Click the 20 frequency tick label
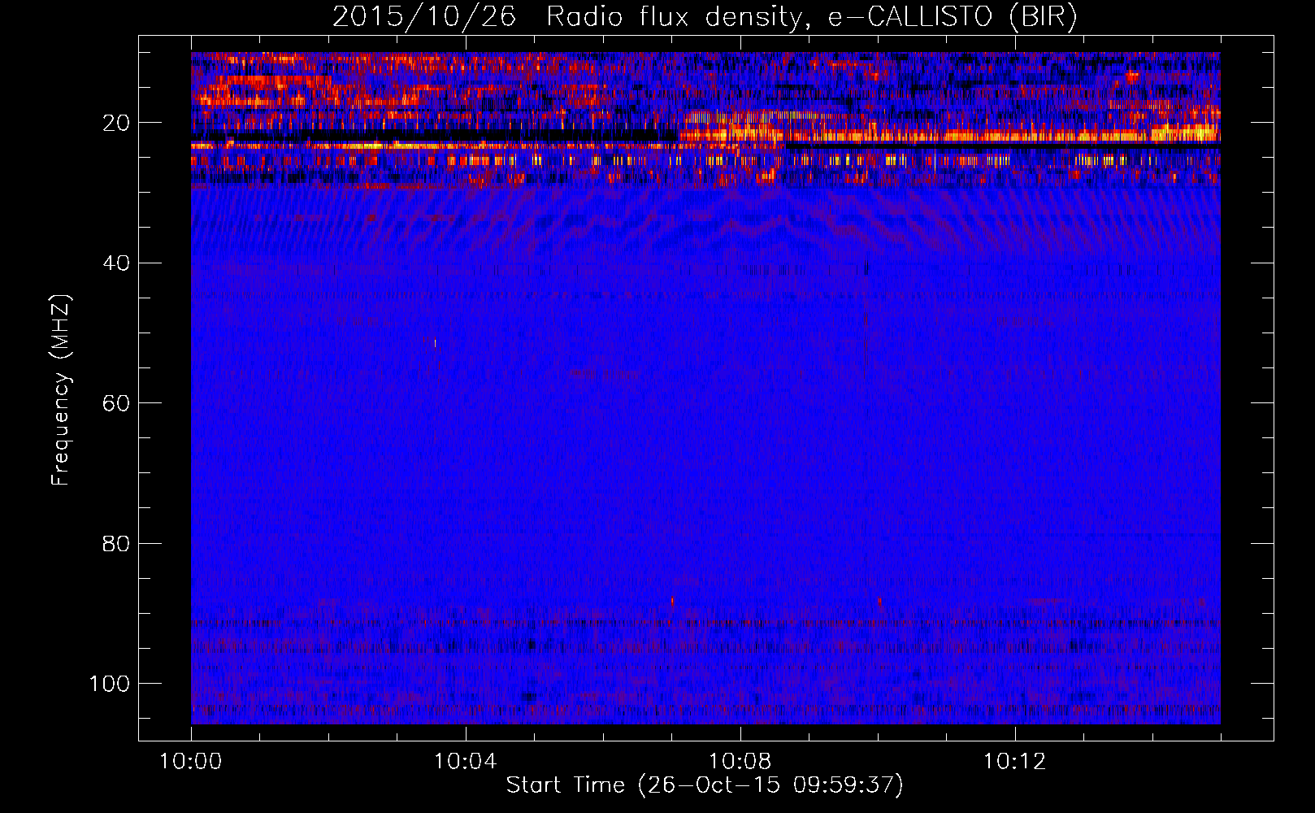 (116, 124)
